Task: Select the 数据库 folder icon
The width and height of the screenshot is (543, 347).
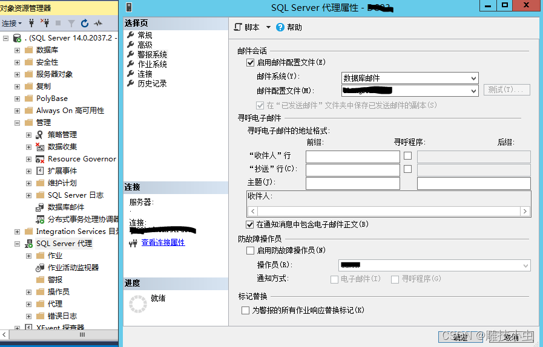Action: point(28,50)
